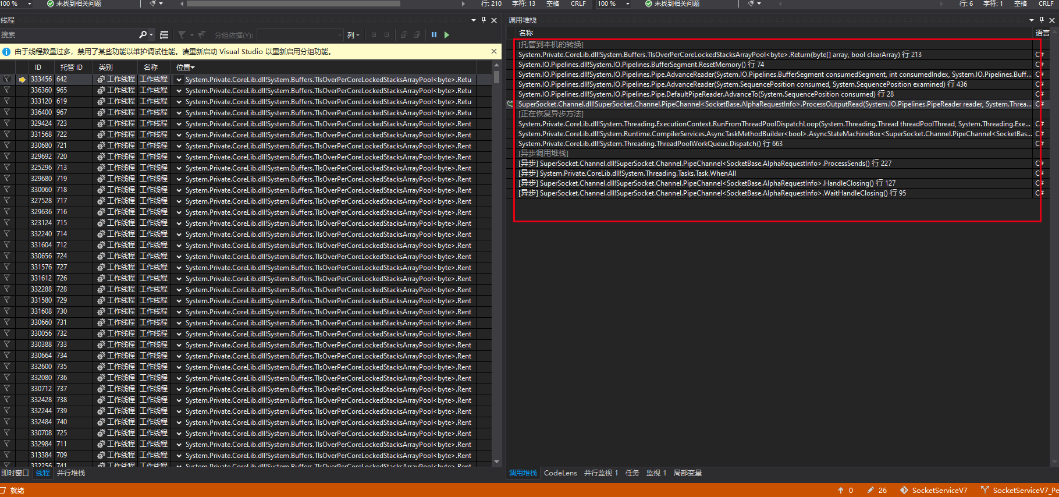1059x497 pixels.
Task: Click the thaw threads green play icon
Action: point(447,35)
